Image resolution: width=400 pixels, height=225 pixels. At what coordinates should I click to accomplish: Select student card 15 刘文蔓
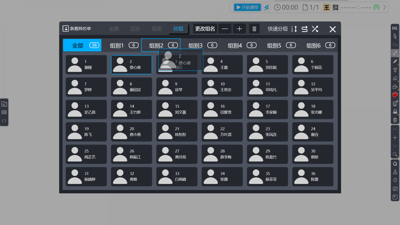click(177, 109)
